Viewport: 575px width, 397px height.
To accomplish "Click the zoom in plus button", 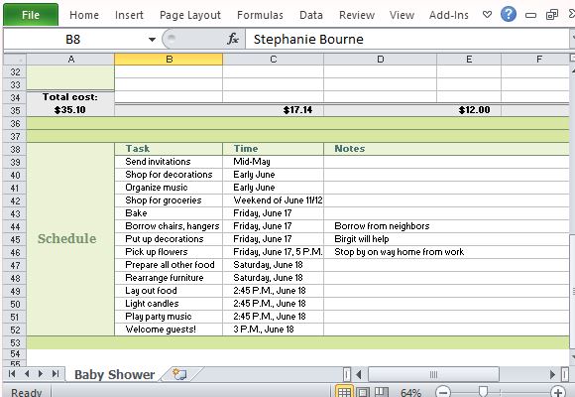I will (558, 392).
